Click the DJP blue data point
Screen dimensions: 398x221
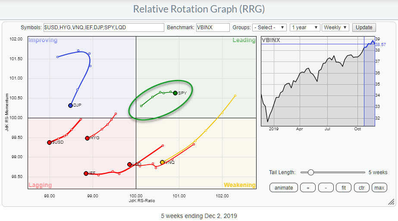coord(70,105)
